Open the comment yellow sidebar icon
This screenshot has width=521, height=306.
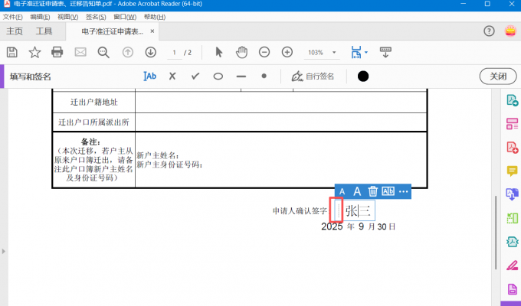point(512,171)
